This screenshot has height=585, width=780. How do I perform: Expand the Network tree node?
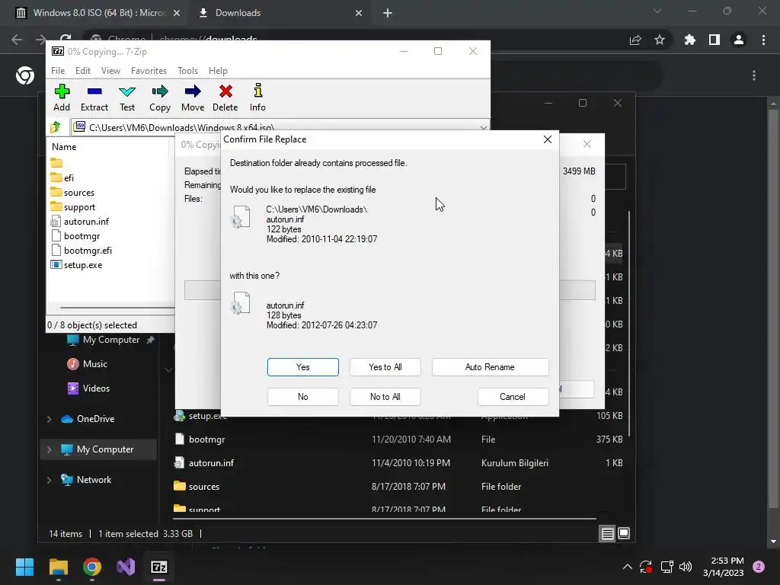pos(49,480)
